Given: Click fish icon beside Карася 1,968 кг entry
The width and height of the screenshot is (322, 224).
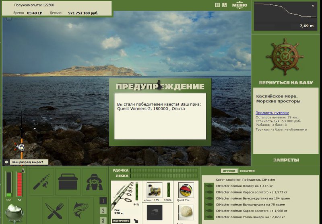Looking at the screenshot, I should pyautogui.click(x=209, y=211).
